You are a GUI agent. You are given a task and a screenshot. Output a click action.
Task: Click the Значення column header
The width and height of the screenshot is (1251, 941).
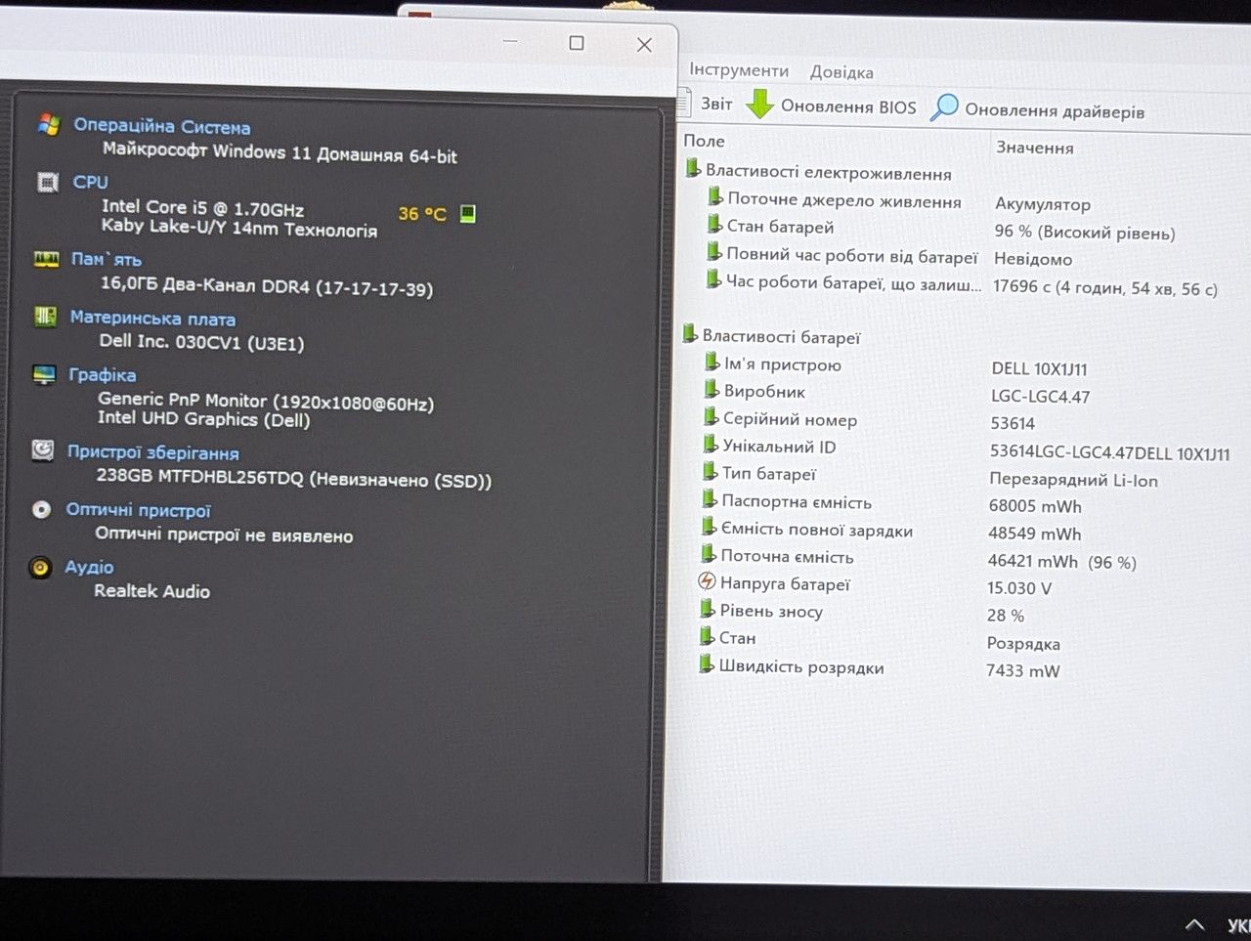pos(1035,148)
